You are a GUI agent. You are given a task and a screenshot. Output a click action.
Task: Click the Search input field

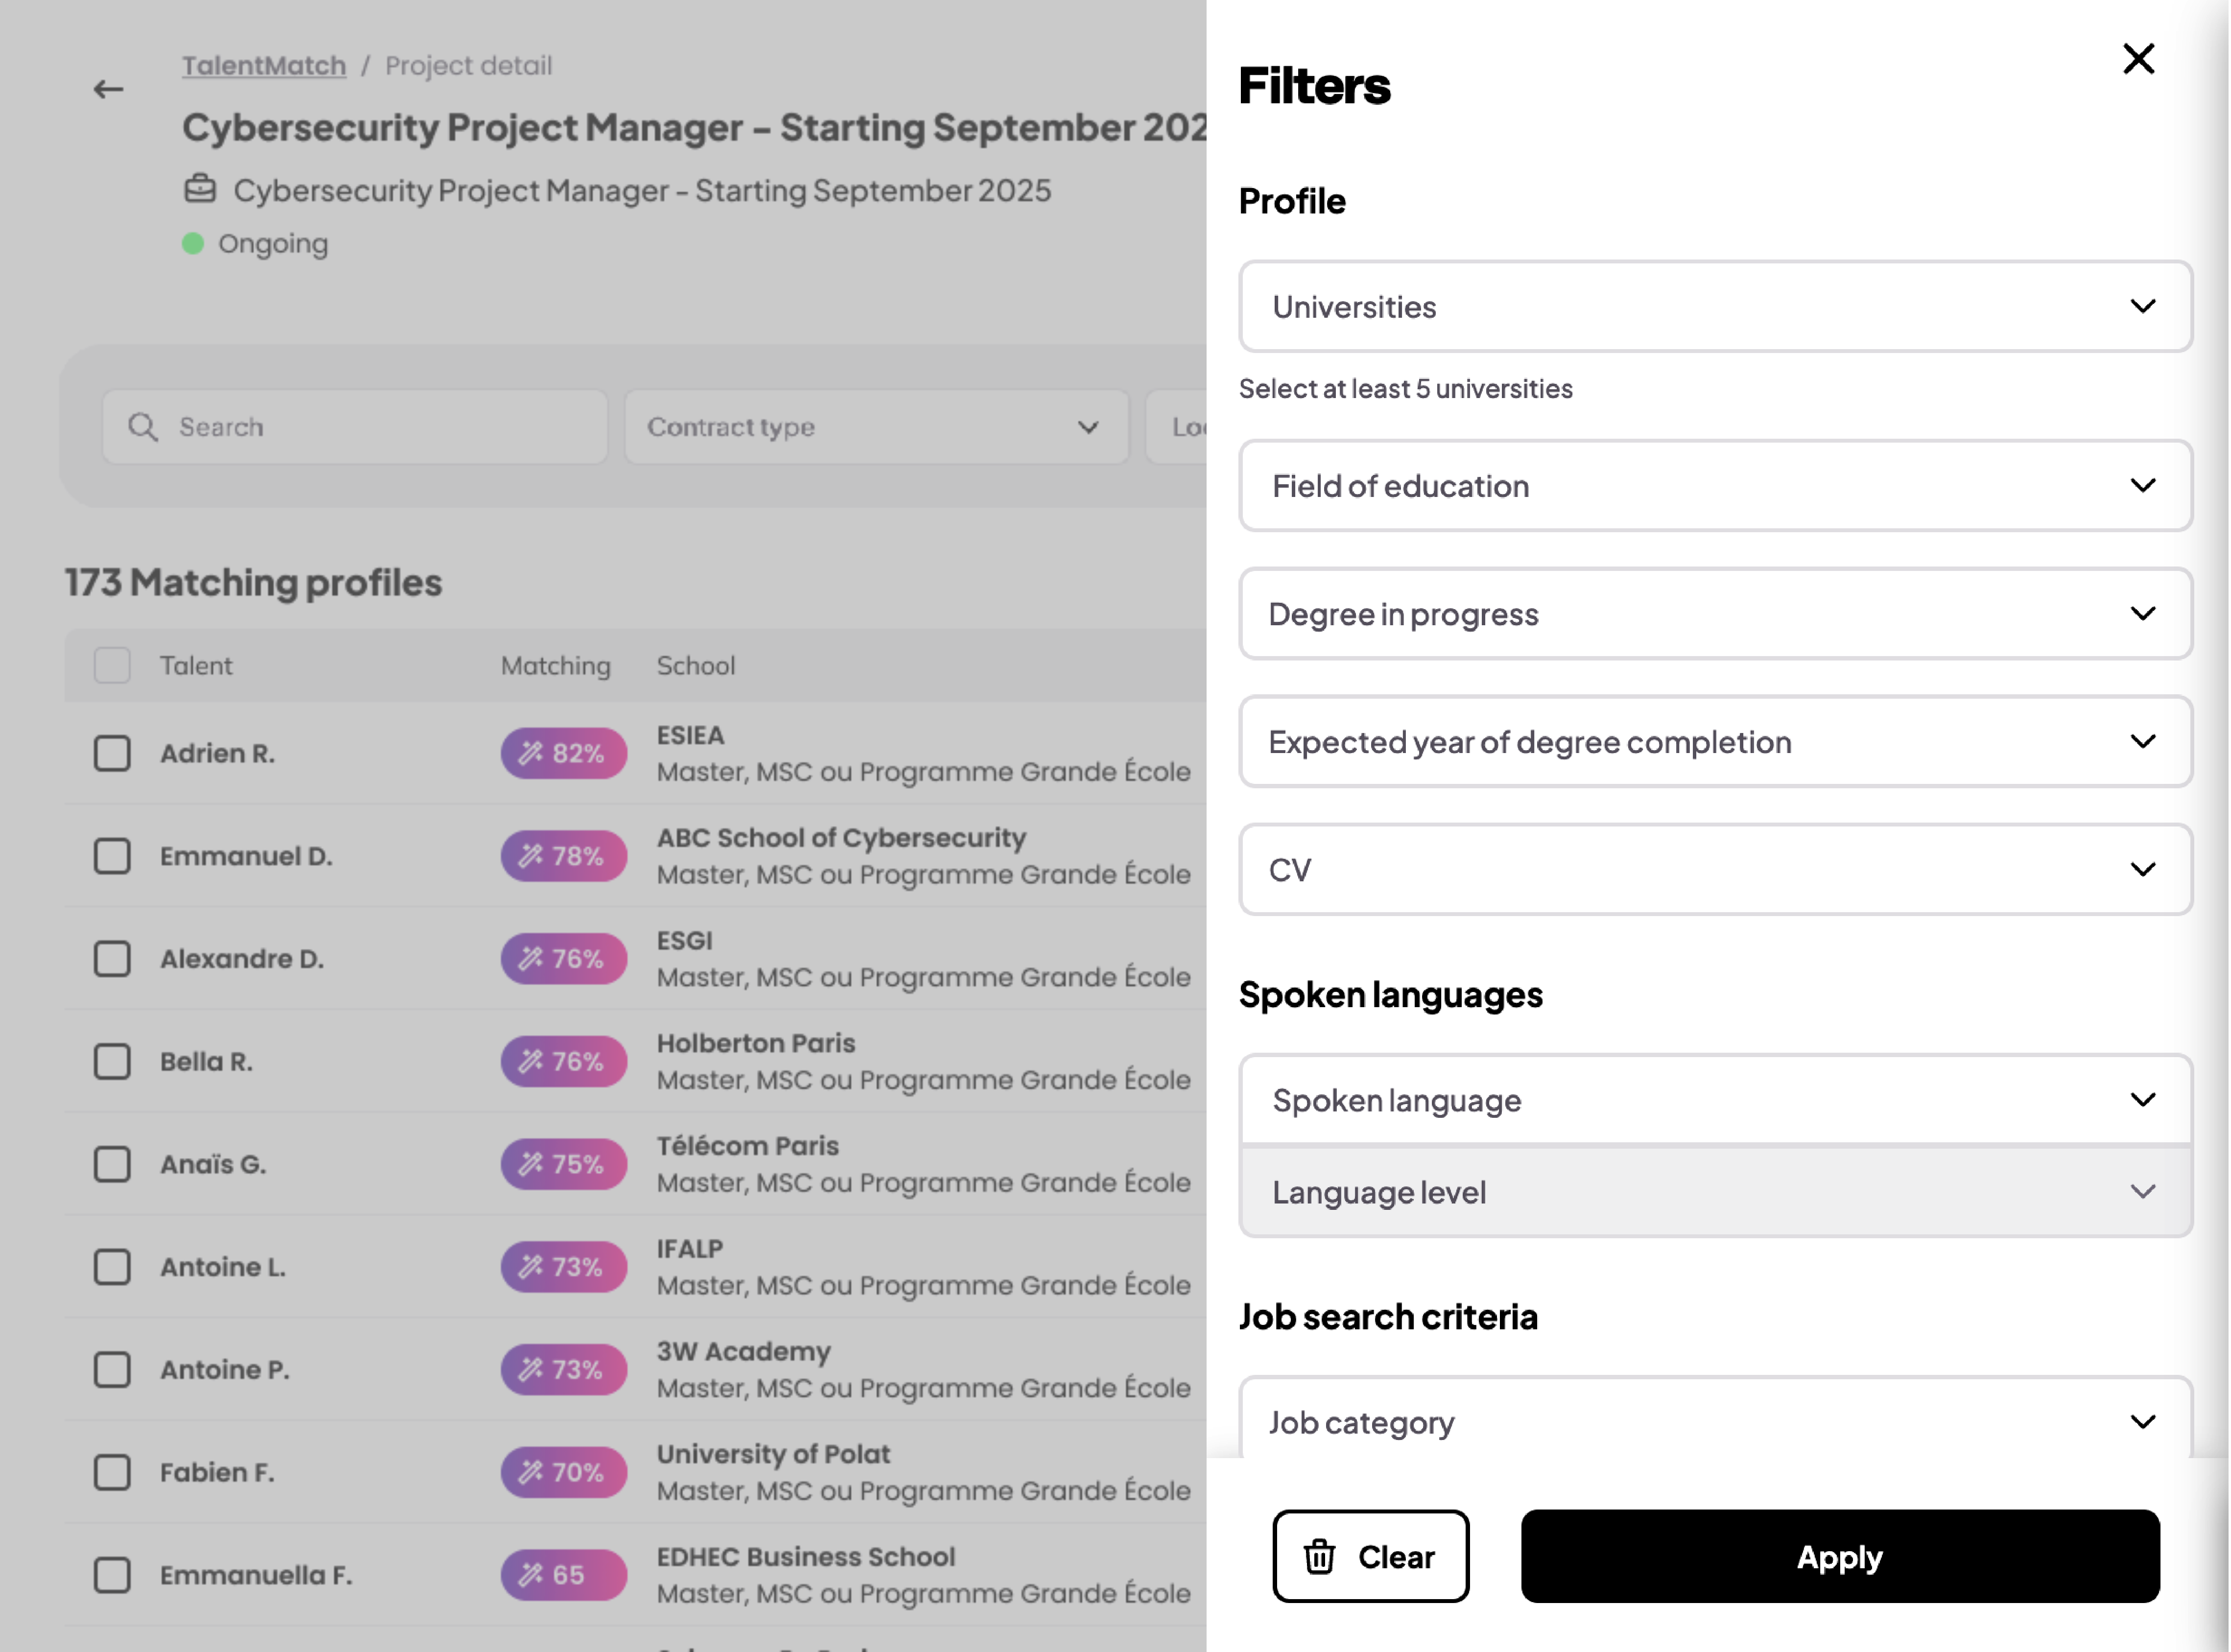tap(380, 427)
